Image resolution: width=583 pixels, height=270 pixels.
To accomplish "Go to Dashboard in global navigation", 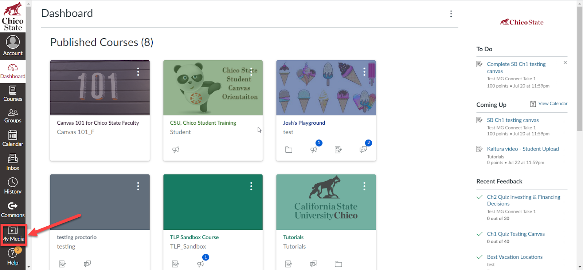I will click(13, 71).
